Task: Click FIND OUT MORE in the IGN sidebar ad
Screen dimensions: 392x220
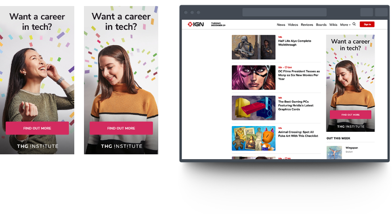Action: 350,115
